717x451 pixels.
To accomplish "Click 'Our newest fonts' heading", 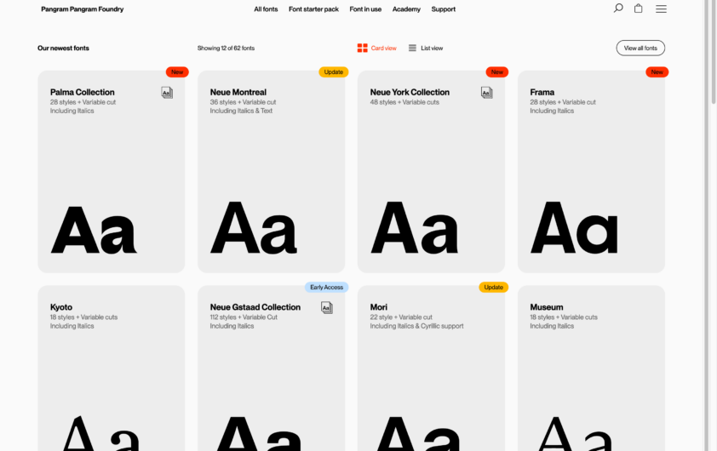I will (x=63, y=48).
